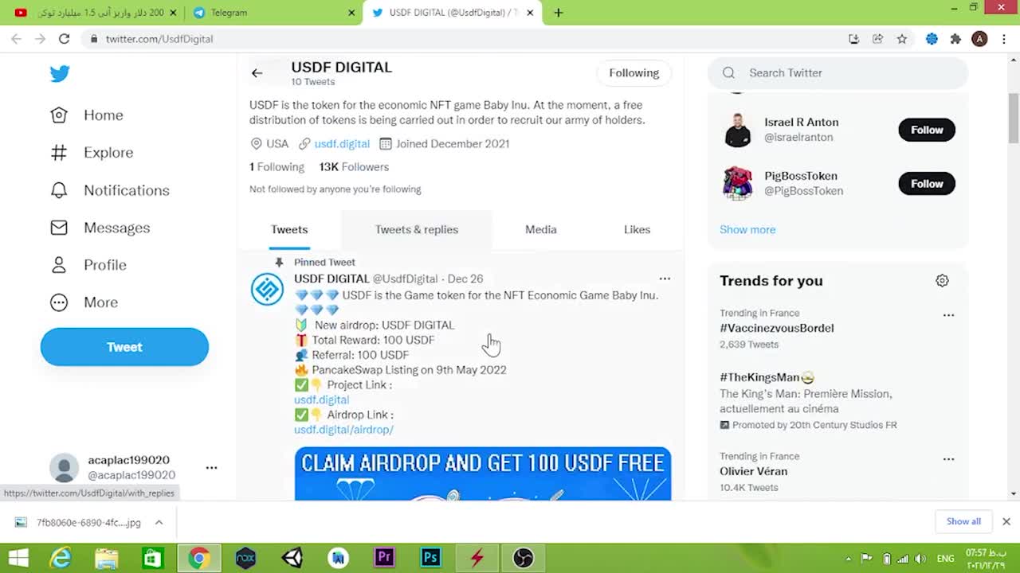Open Messages envelope in sidebar
1020x573 pixels.
click(x=59, y=228)
